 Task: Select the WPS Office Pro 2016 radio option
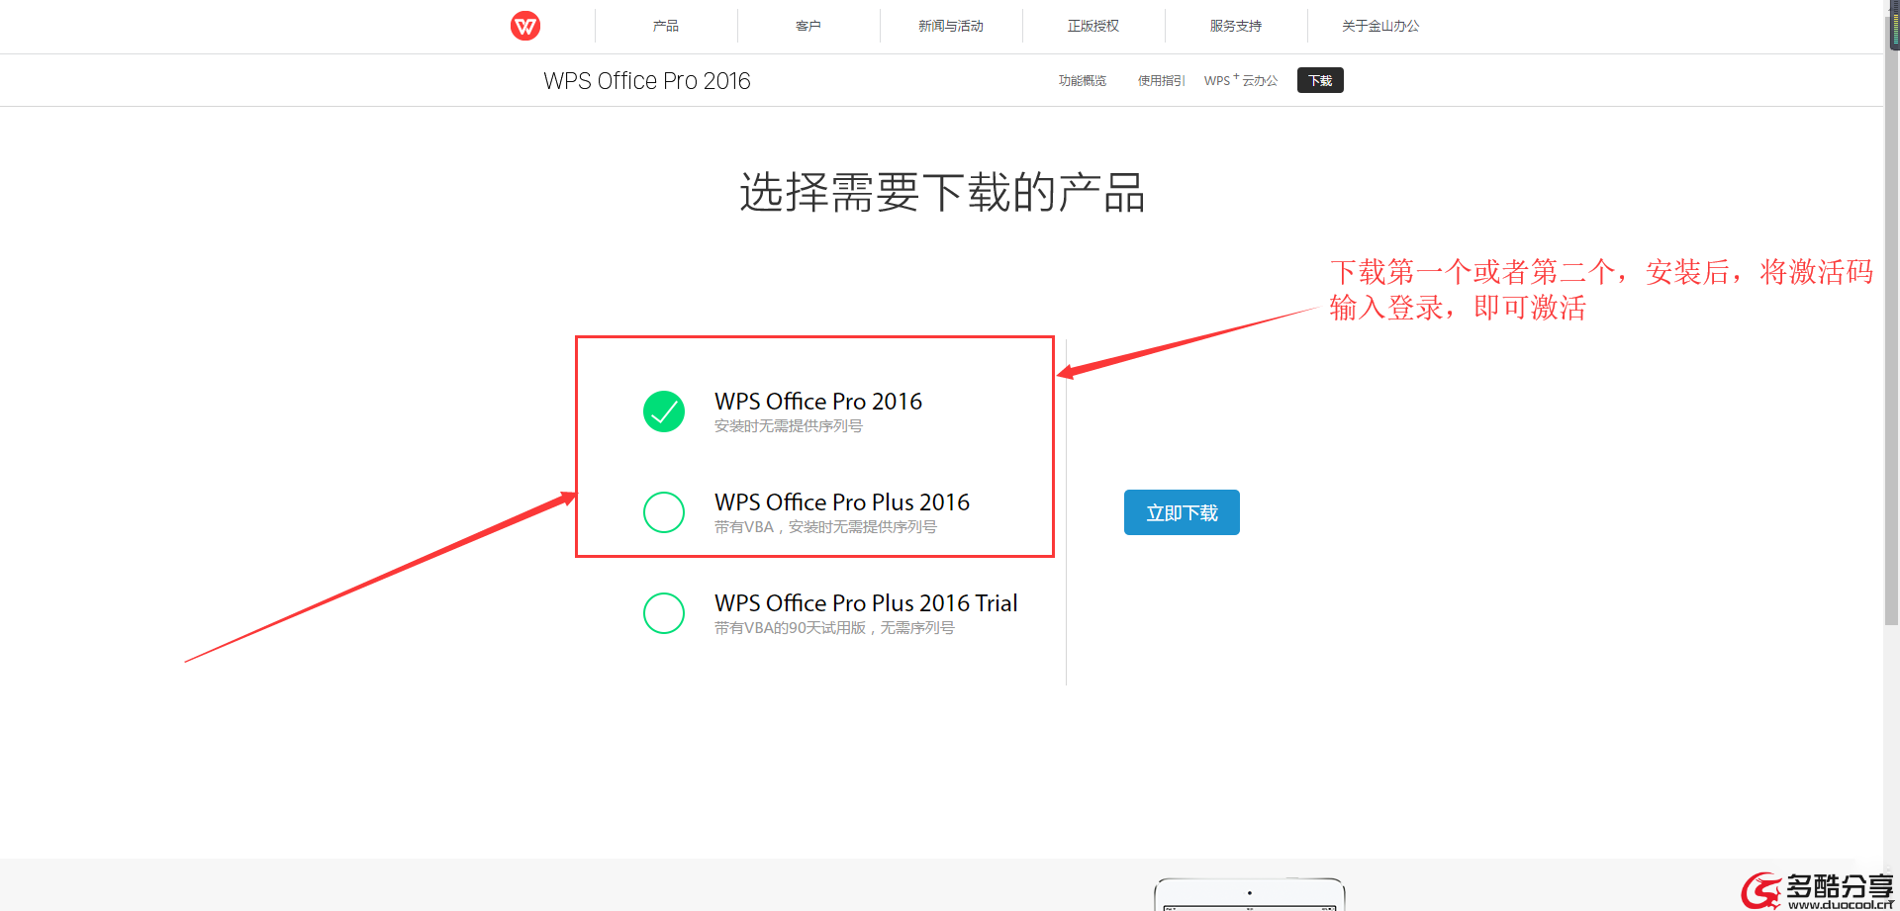click(664, 411)
